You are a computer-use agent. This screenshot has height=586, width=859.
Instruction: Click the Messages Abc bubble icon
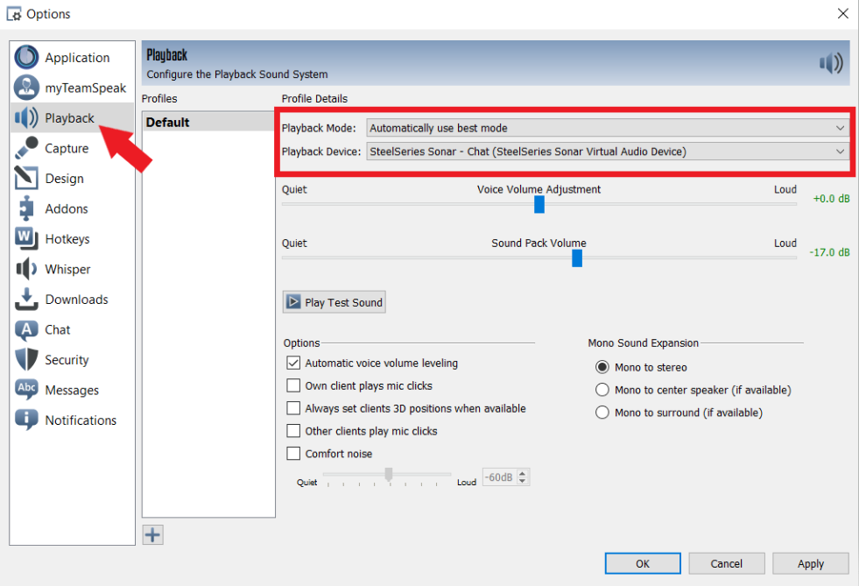[x=26, y=390]
